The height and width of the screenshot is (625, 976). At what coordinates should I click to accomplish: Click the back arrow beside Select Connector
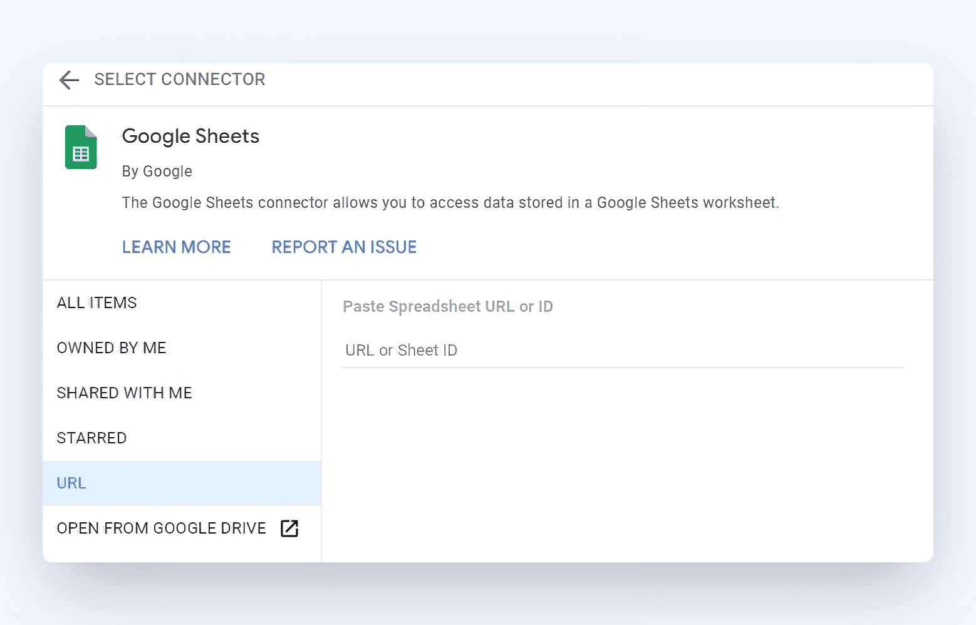[x=69, y=80]
